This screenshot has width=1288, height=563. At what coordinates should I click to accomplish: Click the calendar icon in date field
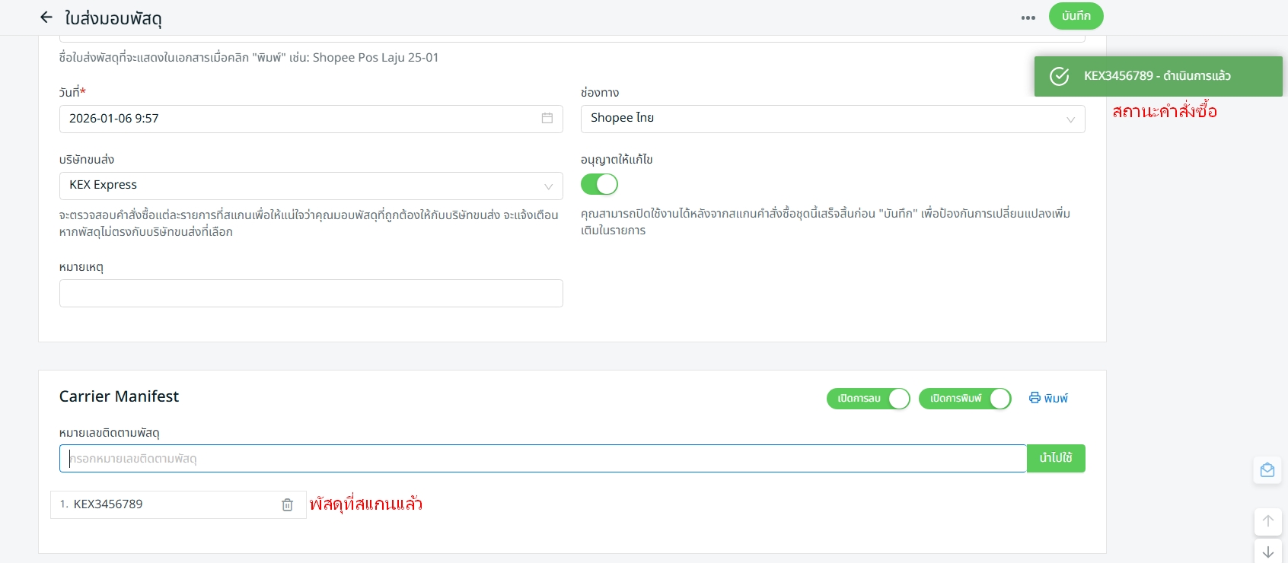pyautogui.click(x=547, y=118)
